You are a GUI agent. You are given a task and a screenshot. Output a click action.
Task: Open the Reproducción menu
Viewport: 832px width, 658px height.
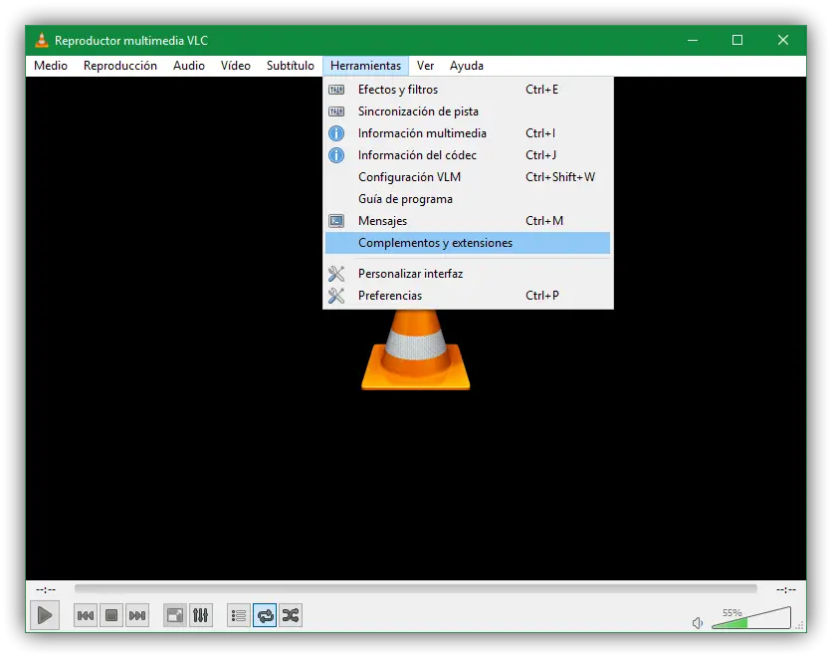click(x=120, y=66)
